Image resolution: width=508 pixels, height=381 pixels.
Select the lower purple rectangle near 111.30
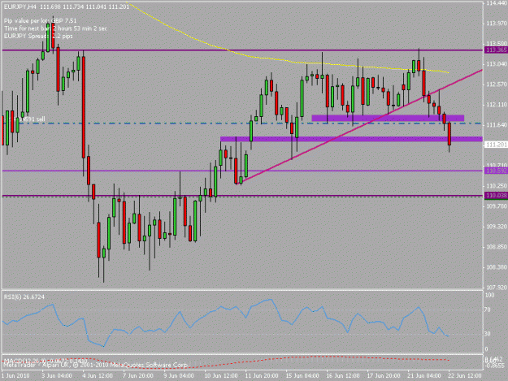click(x=351, y=139)
